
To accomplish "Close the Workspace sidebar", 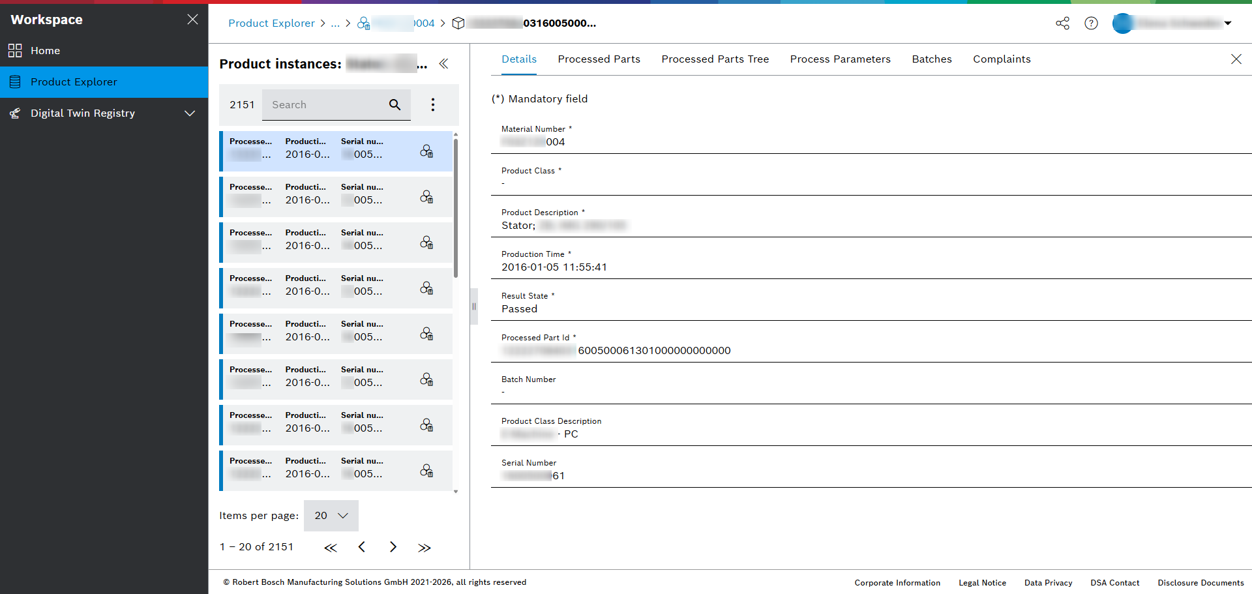I will pyautogui.click(x=192, y=20).
